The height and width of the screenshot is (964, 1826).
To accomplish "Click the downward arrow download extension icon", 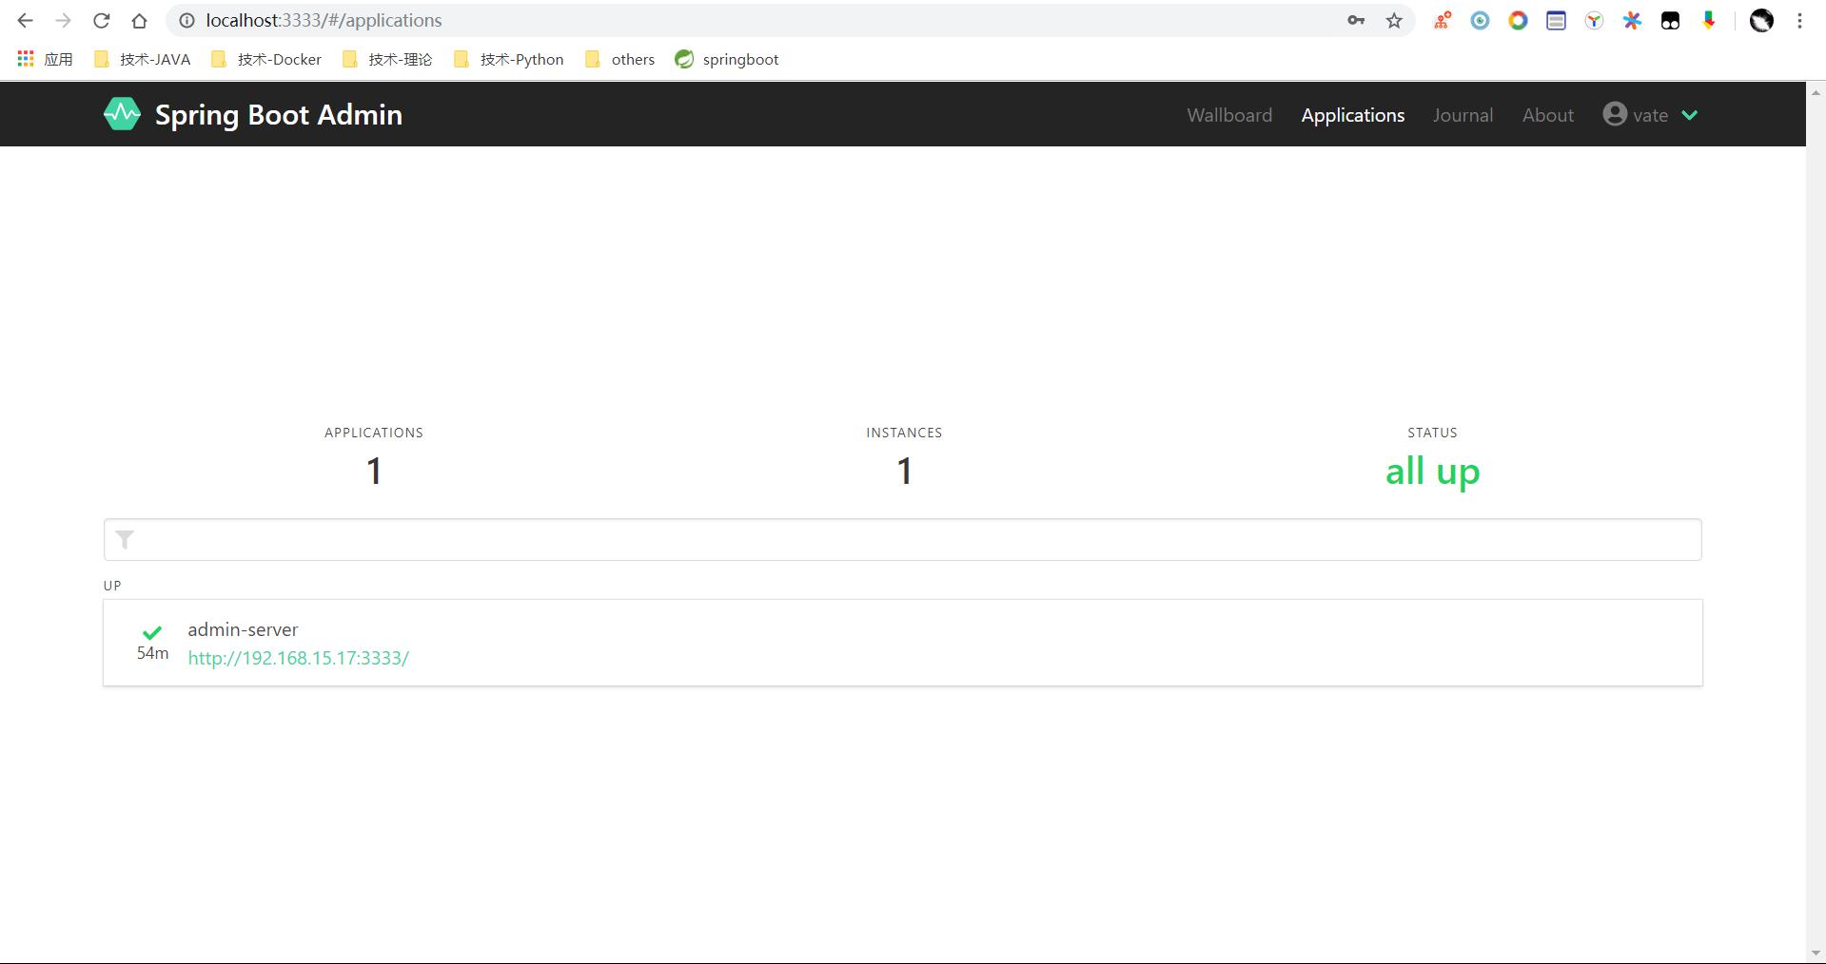I will (x=1709, y=20).
